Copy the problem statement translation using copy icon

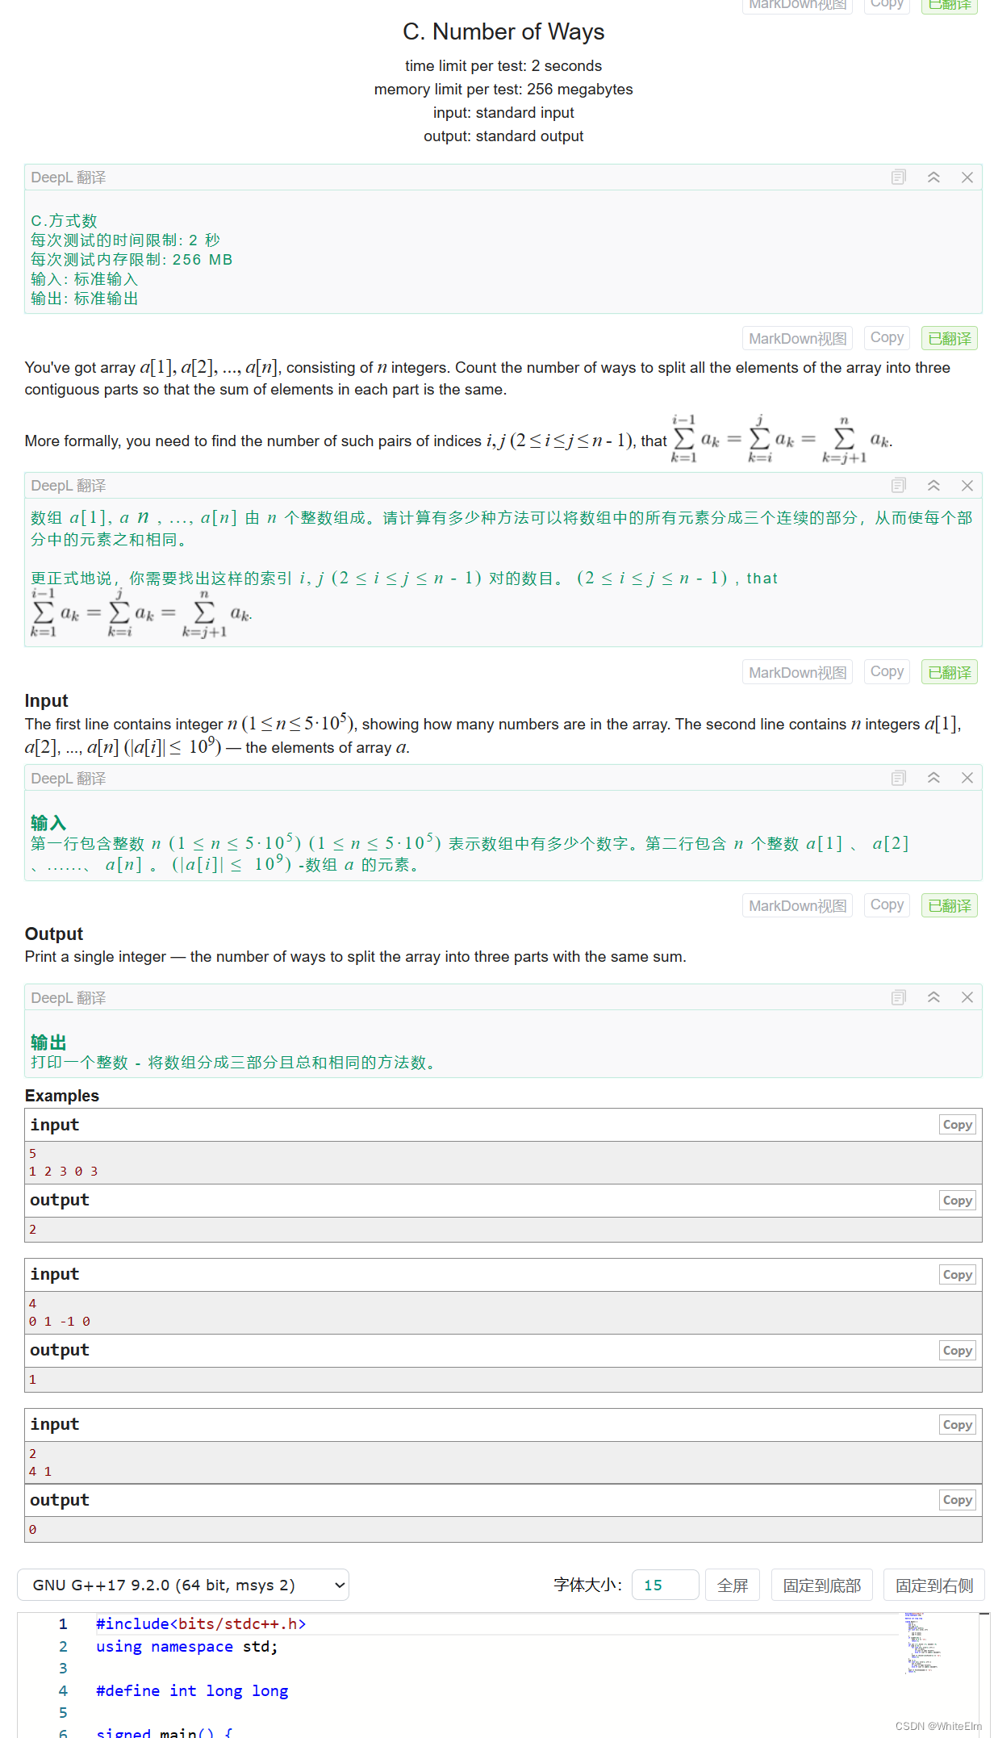898,485
